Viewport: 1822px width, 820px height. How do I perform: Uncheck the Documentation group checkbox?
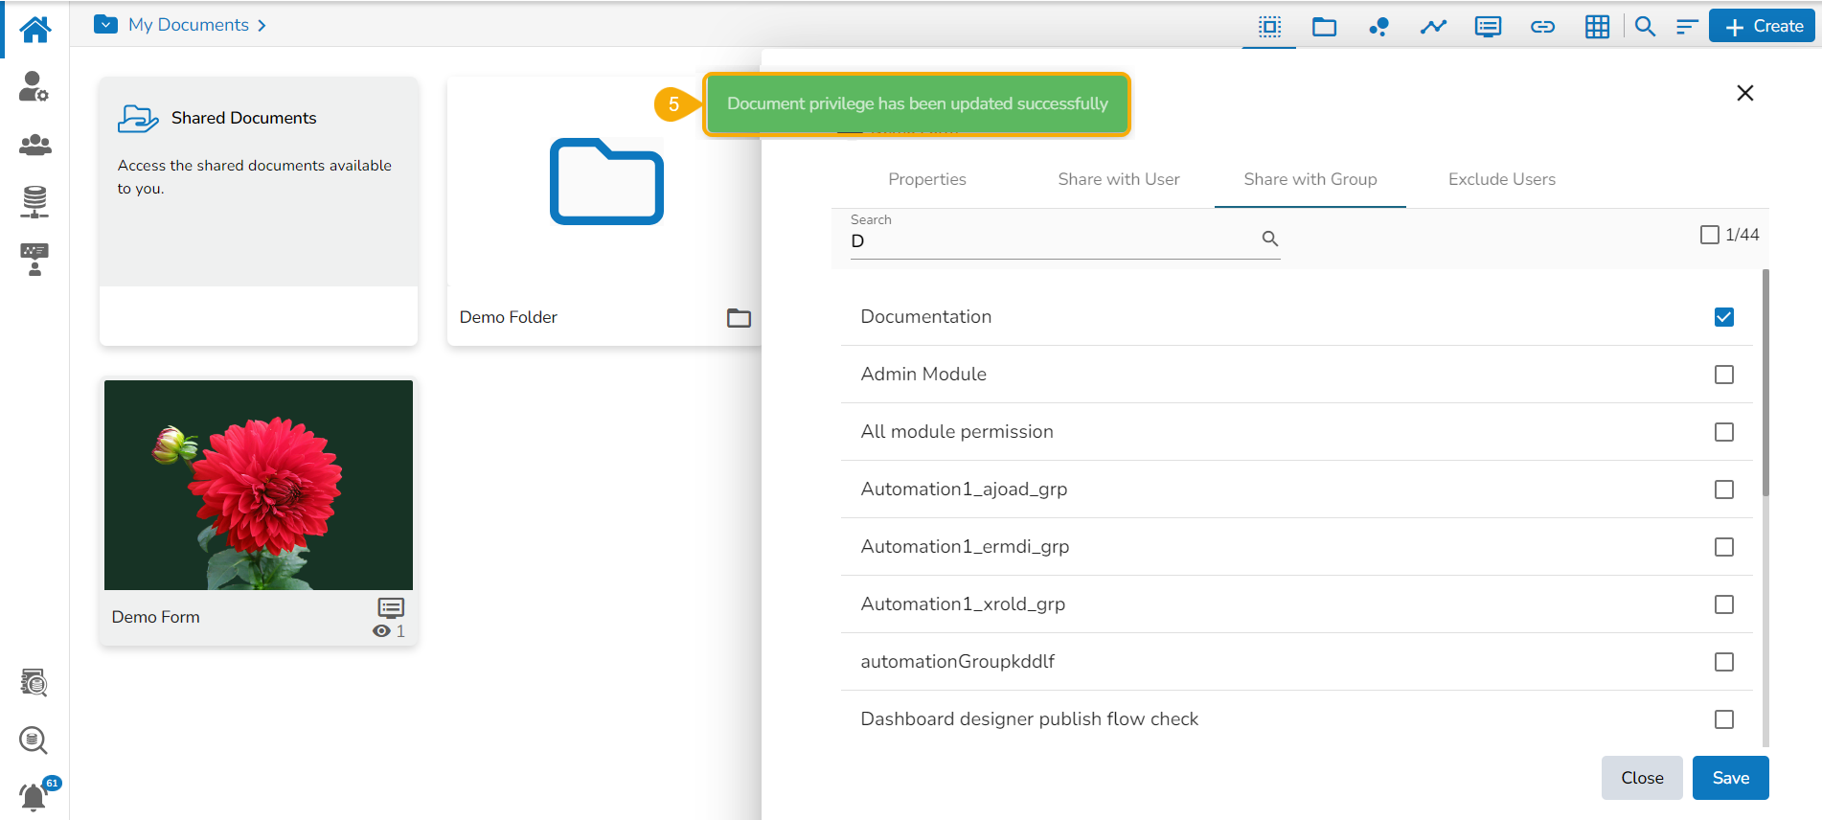[1723, 317]
